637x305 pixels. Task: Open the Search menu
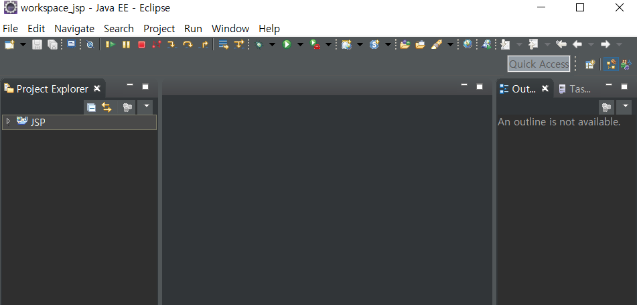[x=119, y=28]
